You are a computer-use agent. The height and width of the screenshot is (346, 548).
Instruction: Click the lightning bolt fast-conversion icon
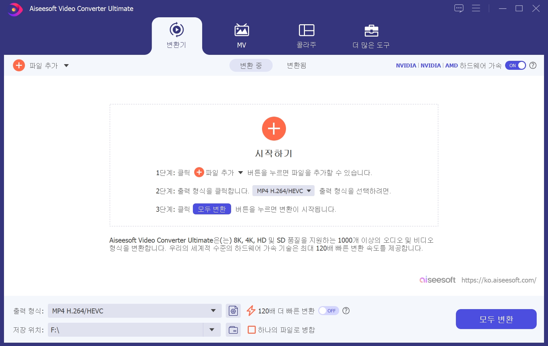(x=251, y=311)
